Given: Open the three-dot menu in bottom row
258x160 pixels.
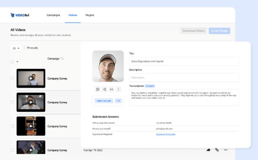Looking at the screenshot, I should click(225, 150).
